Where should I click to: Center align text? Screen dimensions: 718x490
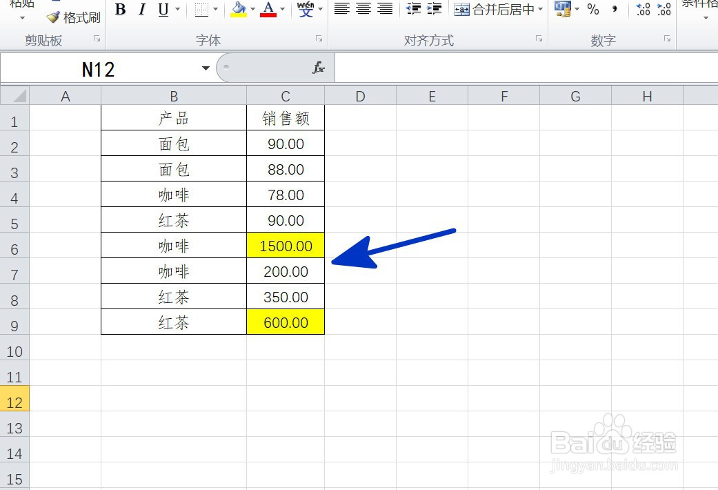click(x=363, y=9)
